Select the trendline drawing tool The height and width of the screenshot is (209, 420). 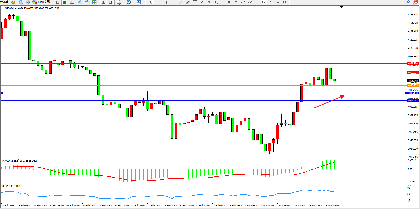pos(181,2)
